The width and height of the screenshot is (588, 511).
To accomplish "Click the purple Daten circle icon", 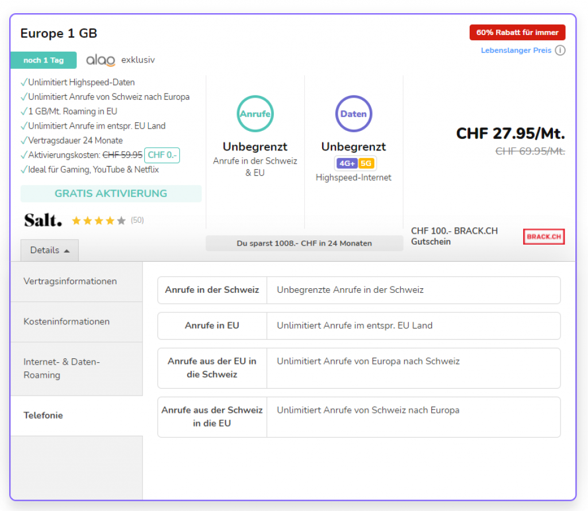I will 354,114.
